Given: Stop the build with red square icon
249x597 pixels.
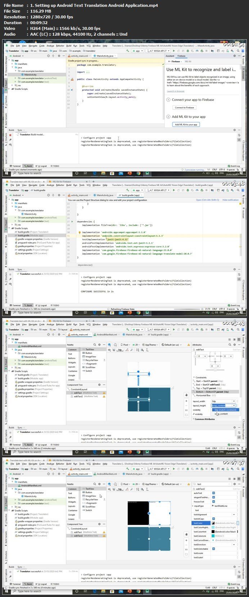Looking at the screenshot, I should click(x=10, y=135).
